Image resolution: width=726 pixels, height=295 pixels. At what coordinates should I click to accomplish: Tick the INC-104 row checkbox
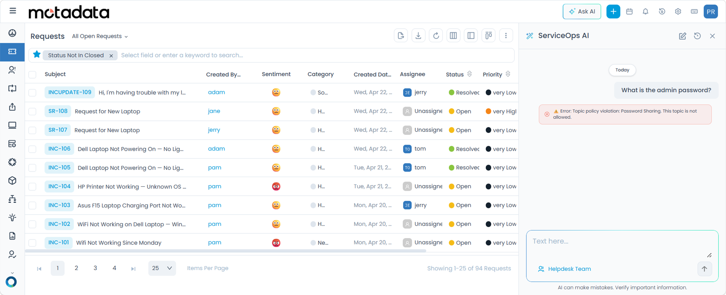pyautogui.click(x=33, y=187)
